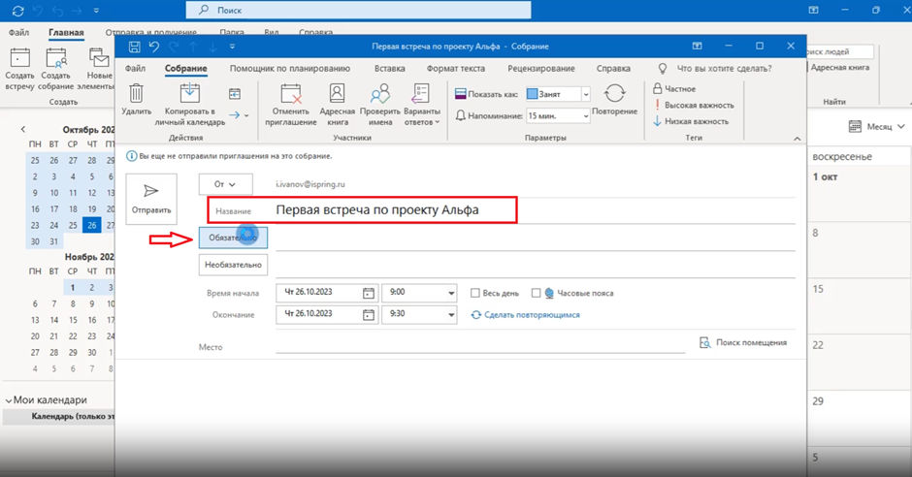The image size is (912, 477).
Task: Click Make recurring (Сделать повторяющимся) link
Action: point(531,315)
